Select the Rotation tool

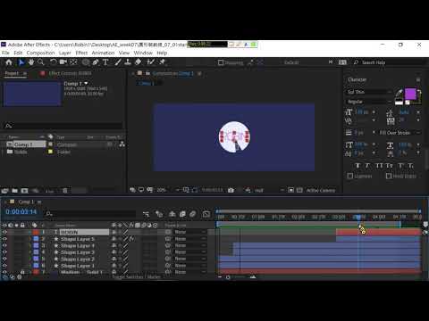pyautogui.click(x=53, y=62)
